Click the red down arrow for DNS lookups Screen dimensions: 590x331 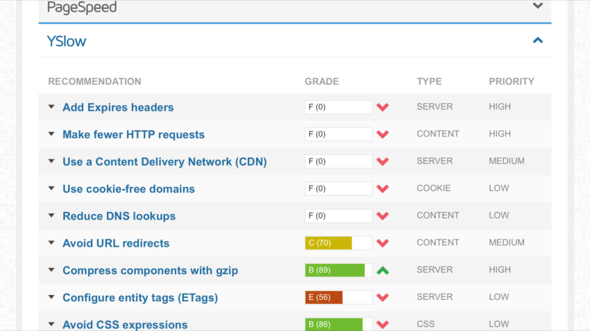[x=382, y=216]
